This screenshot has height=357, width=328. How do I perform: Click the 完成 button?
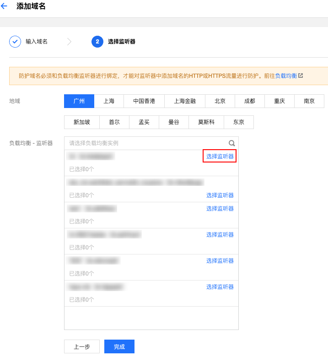coord(119,346)
